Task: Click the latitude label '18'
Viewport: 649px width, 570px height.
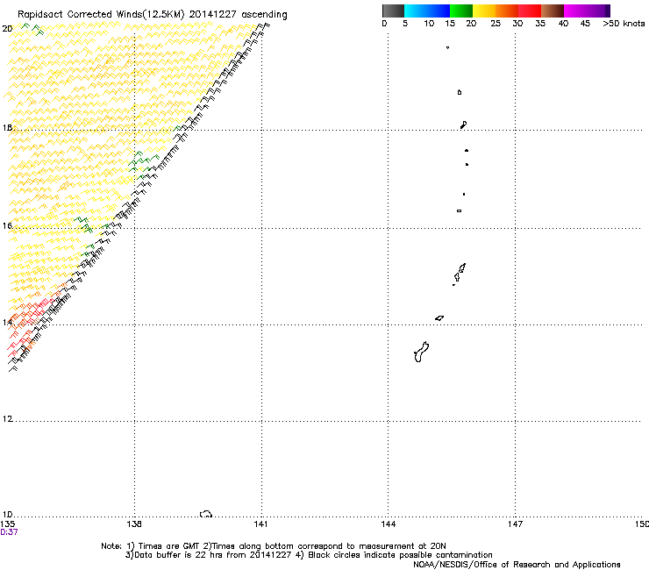Action: (x=7, y=127)
